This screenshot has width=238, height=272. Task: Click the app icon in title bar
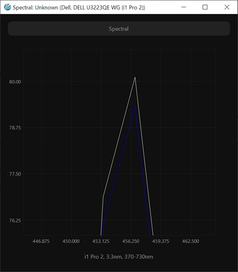click(7, 7)
